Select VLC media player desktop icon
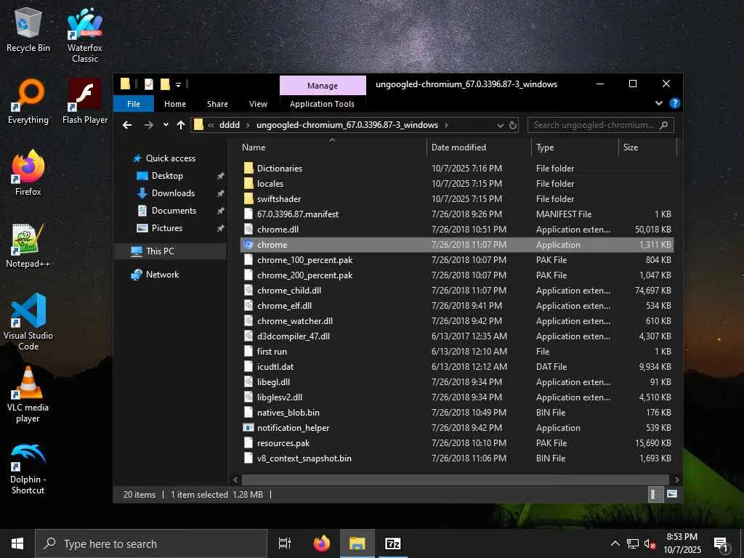This screenshot has height=558, width=744. point(28,395)
